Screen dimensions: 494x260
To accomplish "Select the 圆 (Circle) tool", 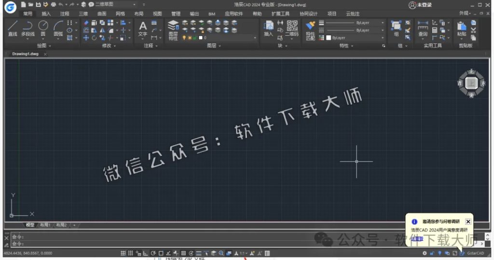I will (43, 27).
